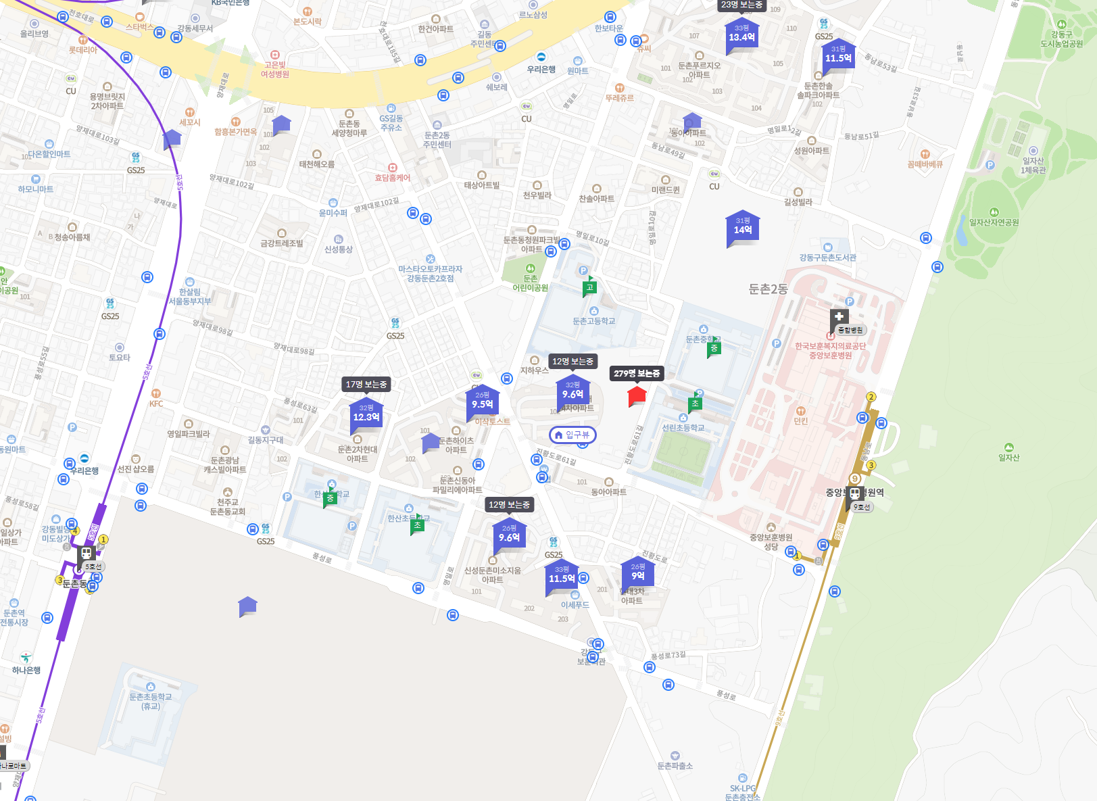Click the 마스타오토카프라자 car service icon
The image size is (1097, 801).
coord(430,259)
